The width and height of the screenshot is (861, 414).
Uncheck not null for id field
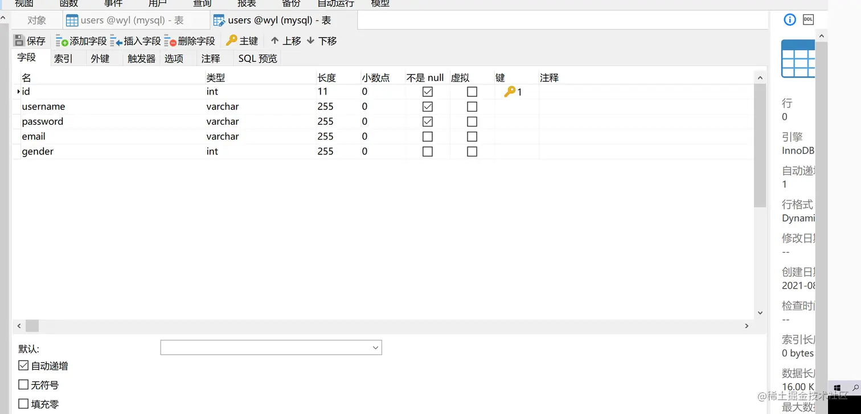(x=428, y=92)
